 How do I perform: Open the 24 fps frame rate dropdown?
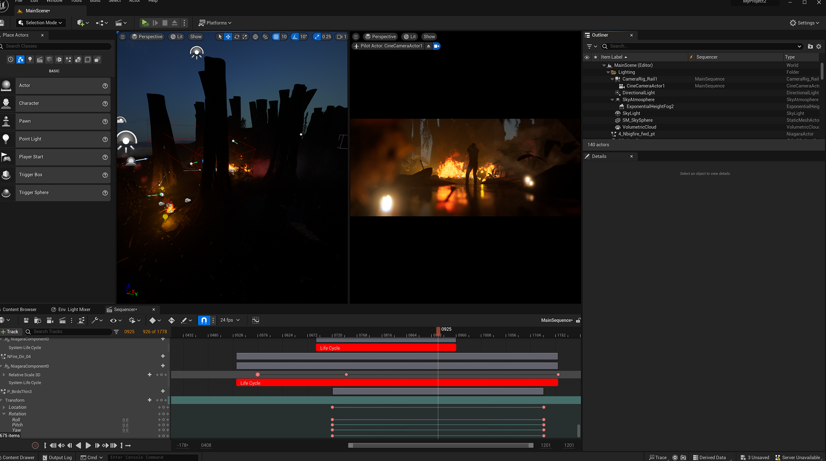click(x=230, y=320)
